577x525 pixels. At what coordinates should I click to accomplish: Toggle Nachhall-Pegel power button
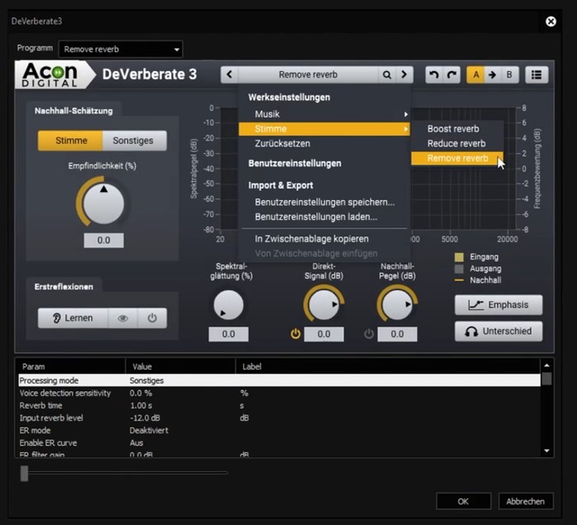tap(369, 334)
